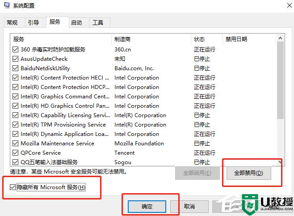Sort list by the 服务 column header
Viewport: 294px width, 216px height.
pyautogui.click(x=60, y=39)
